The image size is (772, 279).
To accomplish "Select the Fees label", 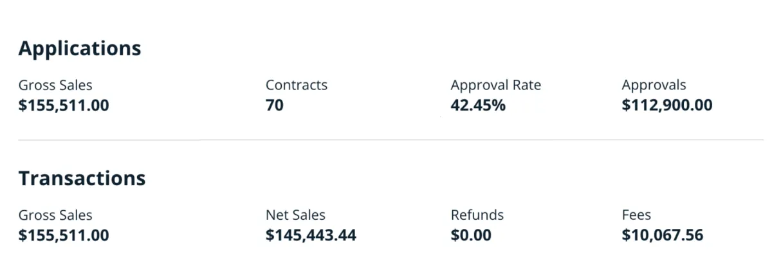I will [637, 215].
